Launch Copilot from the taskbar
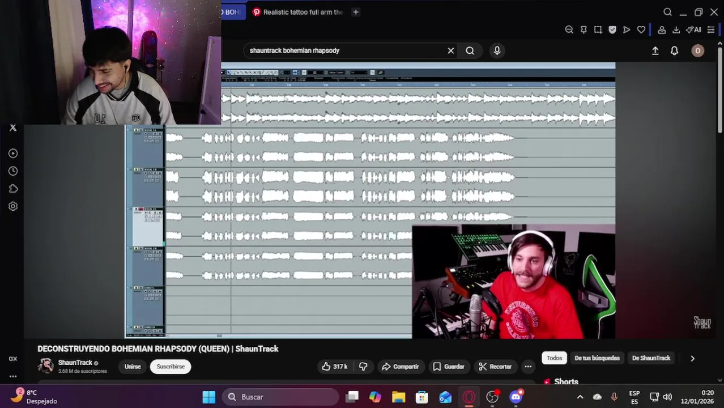Viewport: 724px width, 408px height. tap(375, 397)
